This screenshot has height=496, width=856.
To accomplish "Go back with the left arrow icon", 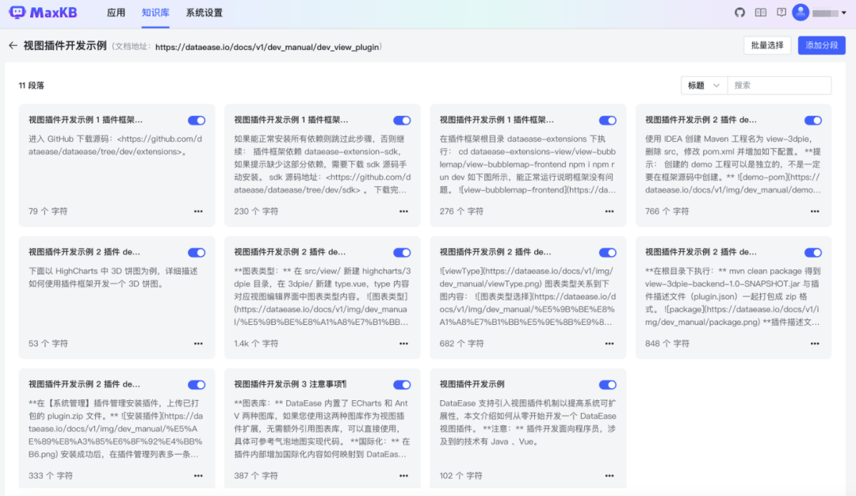I will 13,46.
